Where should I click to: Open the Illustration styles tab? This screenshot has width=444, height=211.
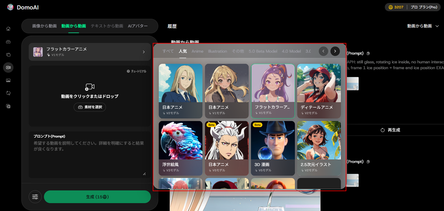pyautogui.click(x=218, y=51)
